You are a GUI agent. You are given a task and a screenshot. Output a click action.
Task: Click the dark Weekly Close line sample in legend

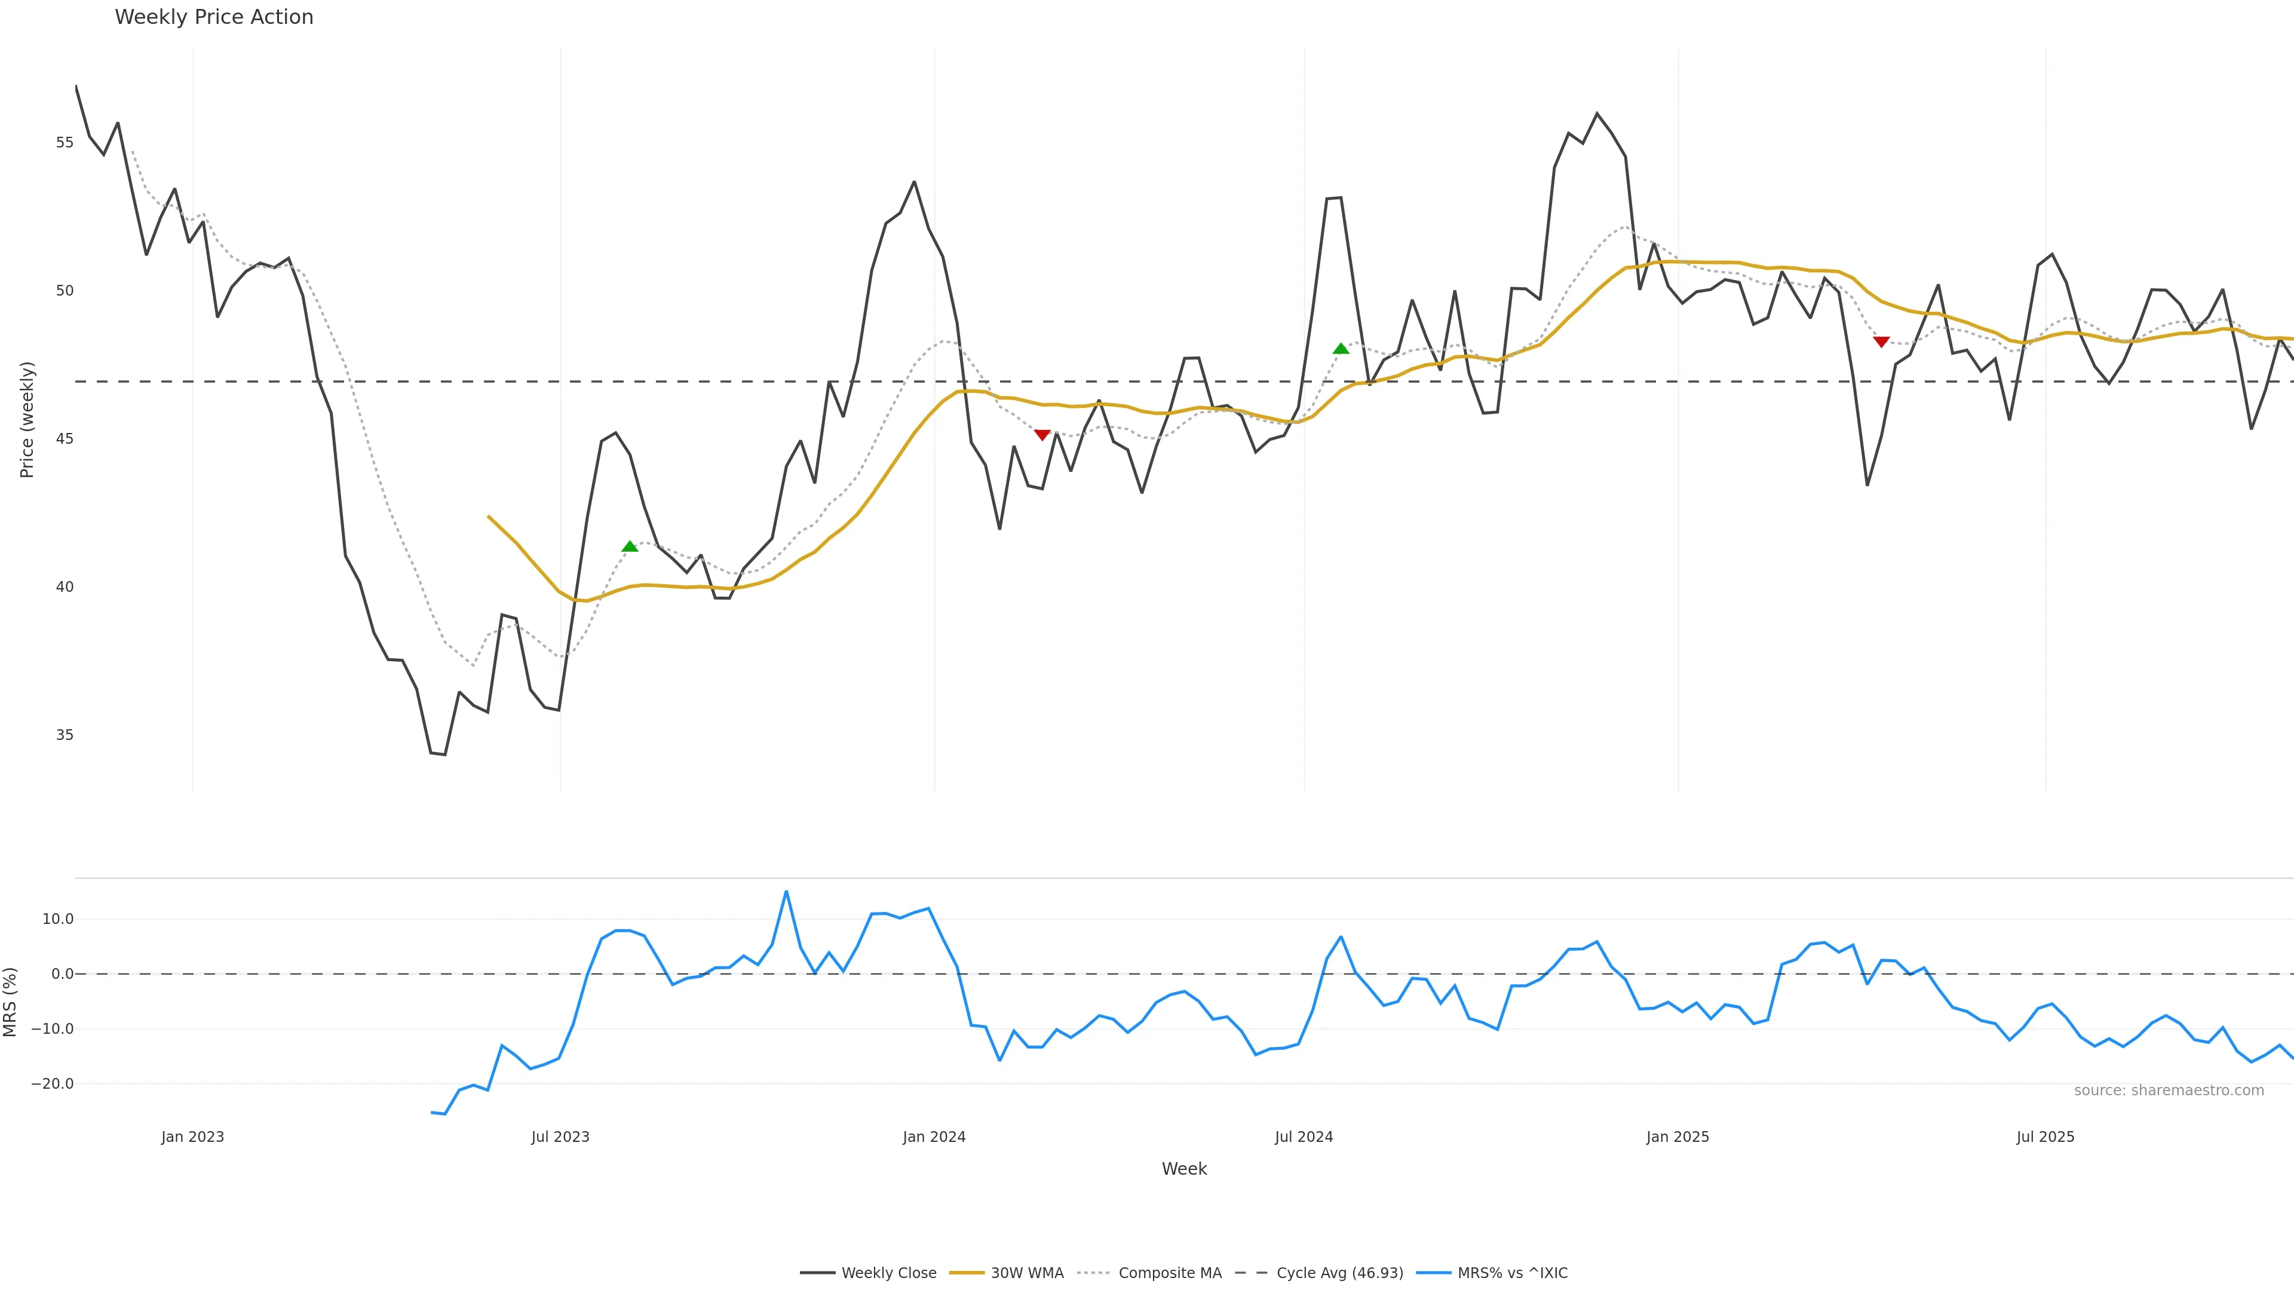tap(817, 1273)
